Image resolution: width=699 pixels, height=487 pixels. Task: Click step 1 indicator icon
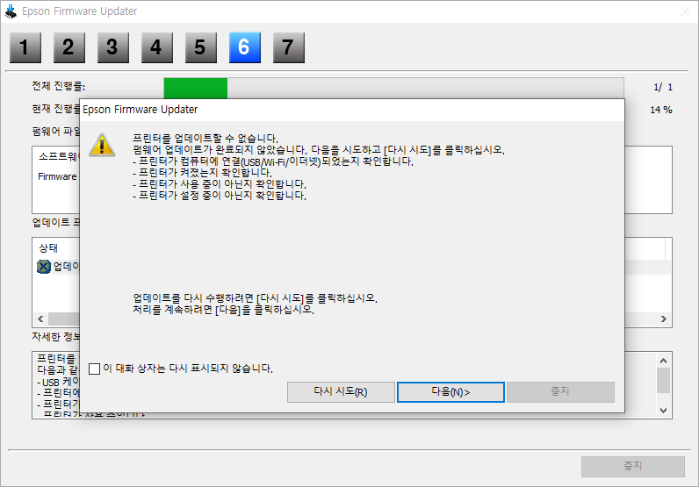[25, 47]
